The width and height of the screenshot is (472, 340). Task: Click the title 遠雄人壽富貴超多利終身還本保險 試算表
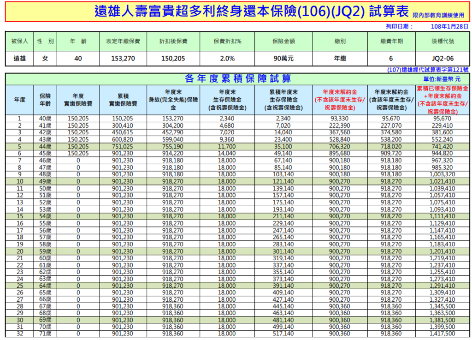tap(251, 12)
